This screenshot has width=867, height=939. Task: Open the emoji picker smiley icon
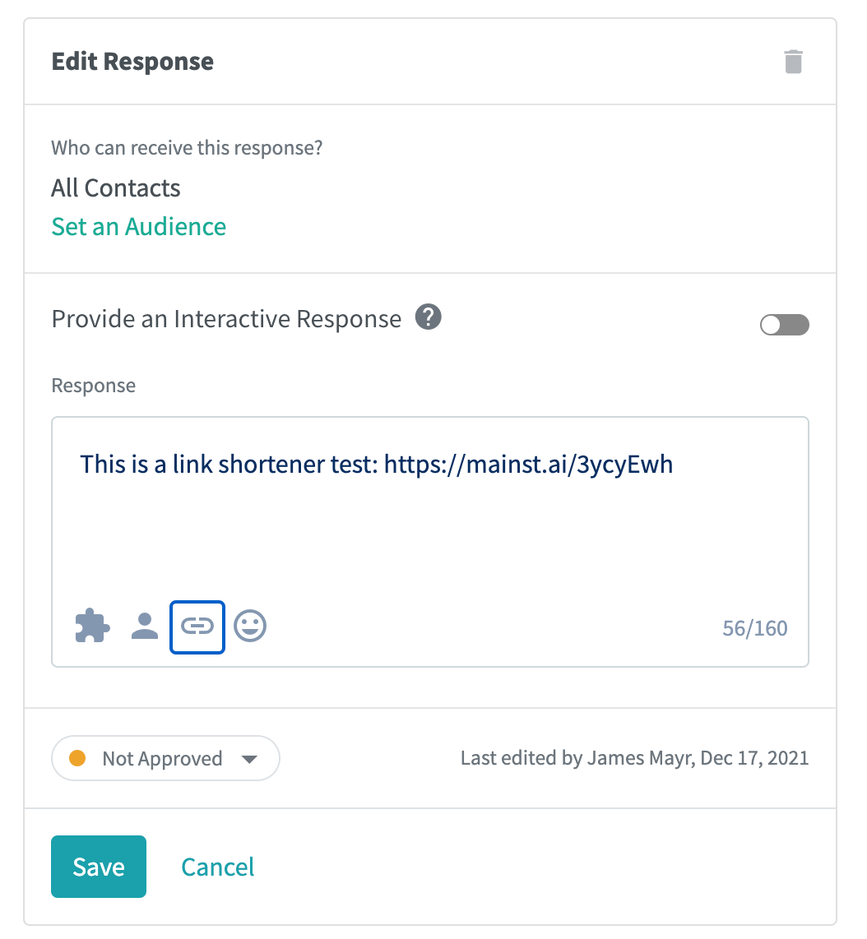click(250, 627)
